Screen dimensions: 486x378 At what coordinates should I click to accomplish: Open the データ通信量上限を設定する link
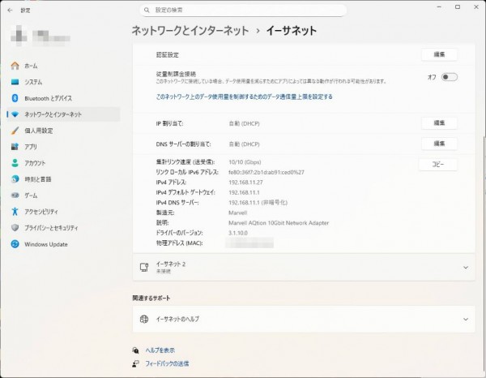pyautogui.click(x=244, y=97)
